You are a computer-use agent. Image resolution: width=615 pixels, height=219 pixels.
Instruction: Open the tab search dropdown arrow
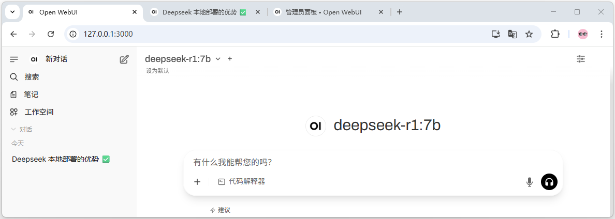(x=12, y=12)
